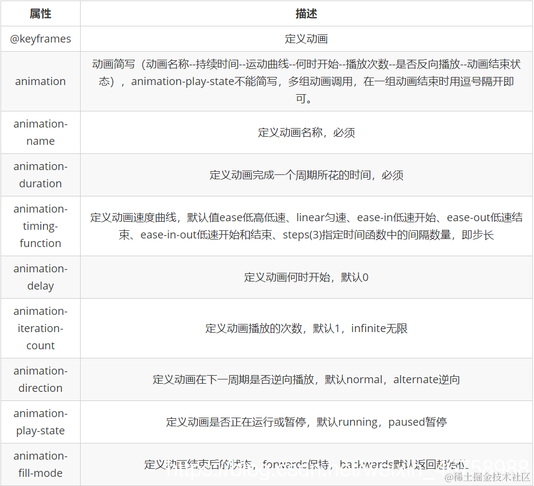
Task: Click the animation property row
Action: coord(40,81)
